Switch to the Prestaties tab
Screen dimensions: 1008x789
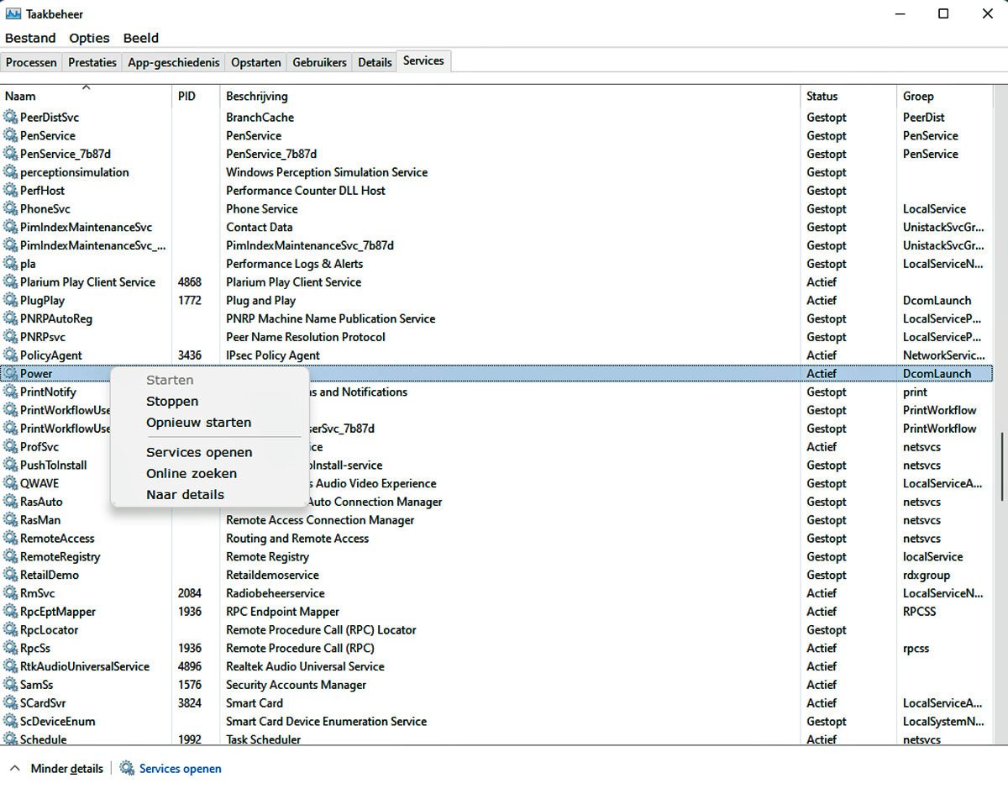pyautogui.click(x=92, y=62)
